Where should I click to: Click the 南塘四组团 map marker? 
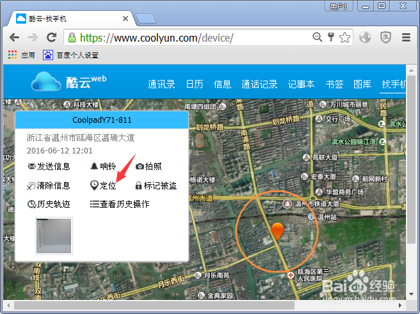coord(223,107)
